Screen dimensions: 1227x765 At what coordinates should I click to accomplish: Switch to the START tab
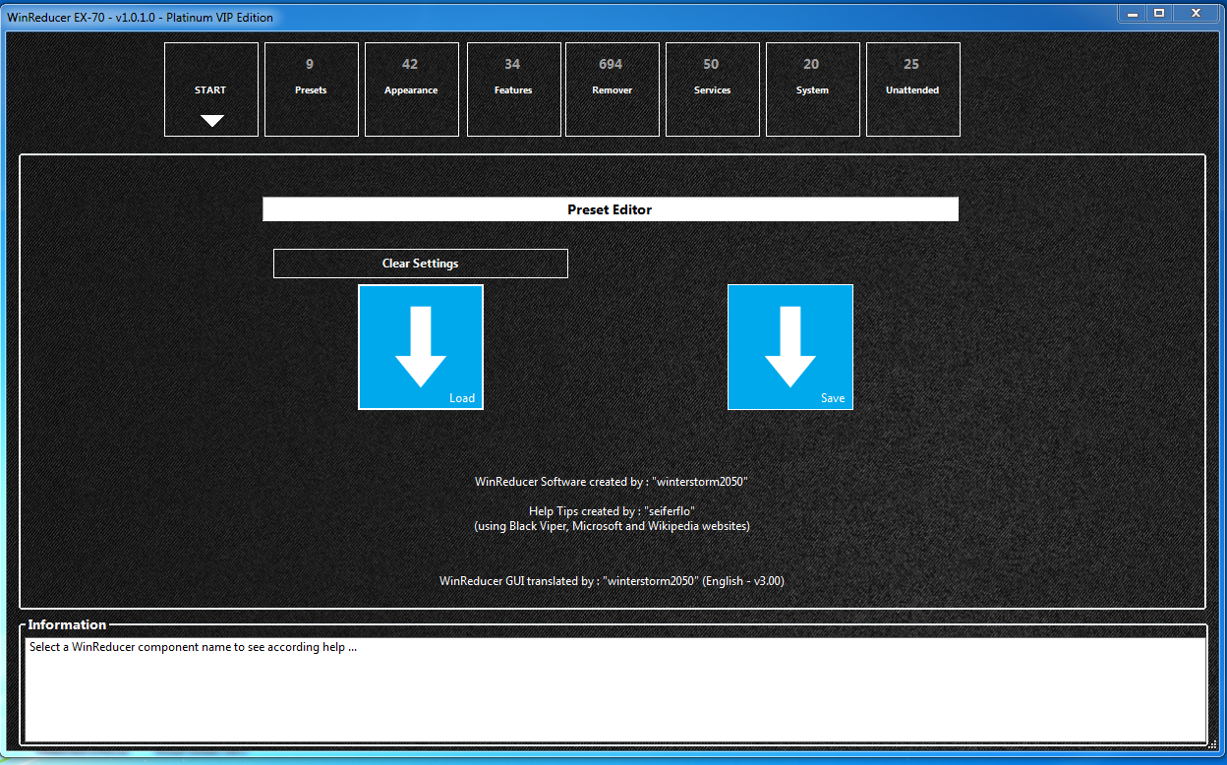(210, 89)
